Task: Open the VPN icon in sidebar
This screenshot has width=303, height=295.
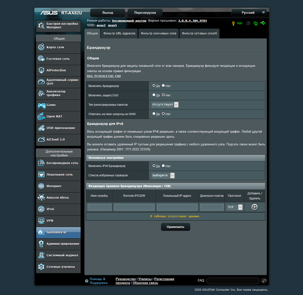Action: click(x=41, y=221)
